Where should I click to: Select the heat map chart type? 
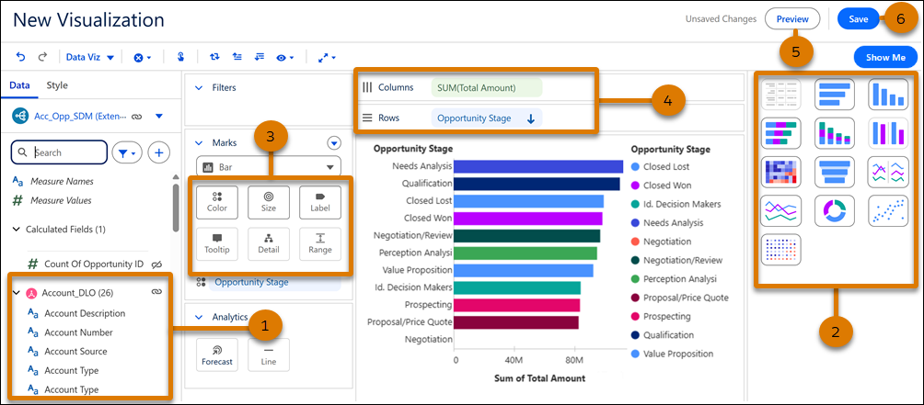click(x=780, y=172)
